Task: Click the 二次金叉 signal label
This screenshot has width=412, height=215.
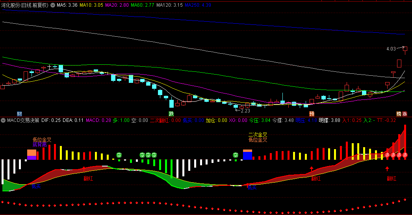Action: [258, 135]
